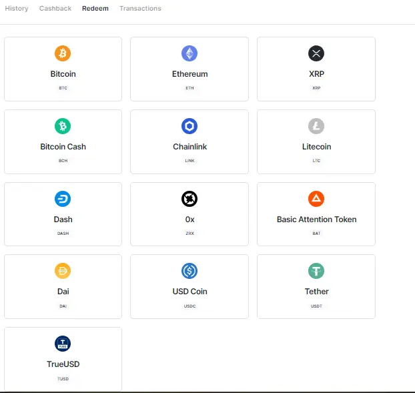Image resolution: width=415 pixels, height=393 pixels.
Task: Click the dark blue TrueUSD icon
Action: [x=63, y=344]
